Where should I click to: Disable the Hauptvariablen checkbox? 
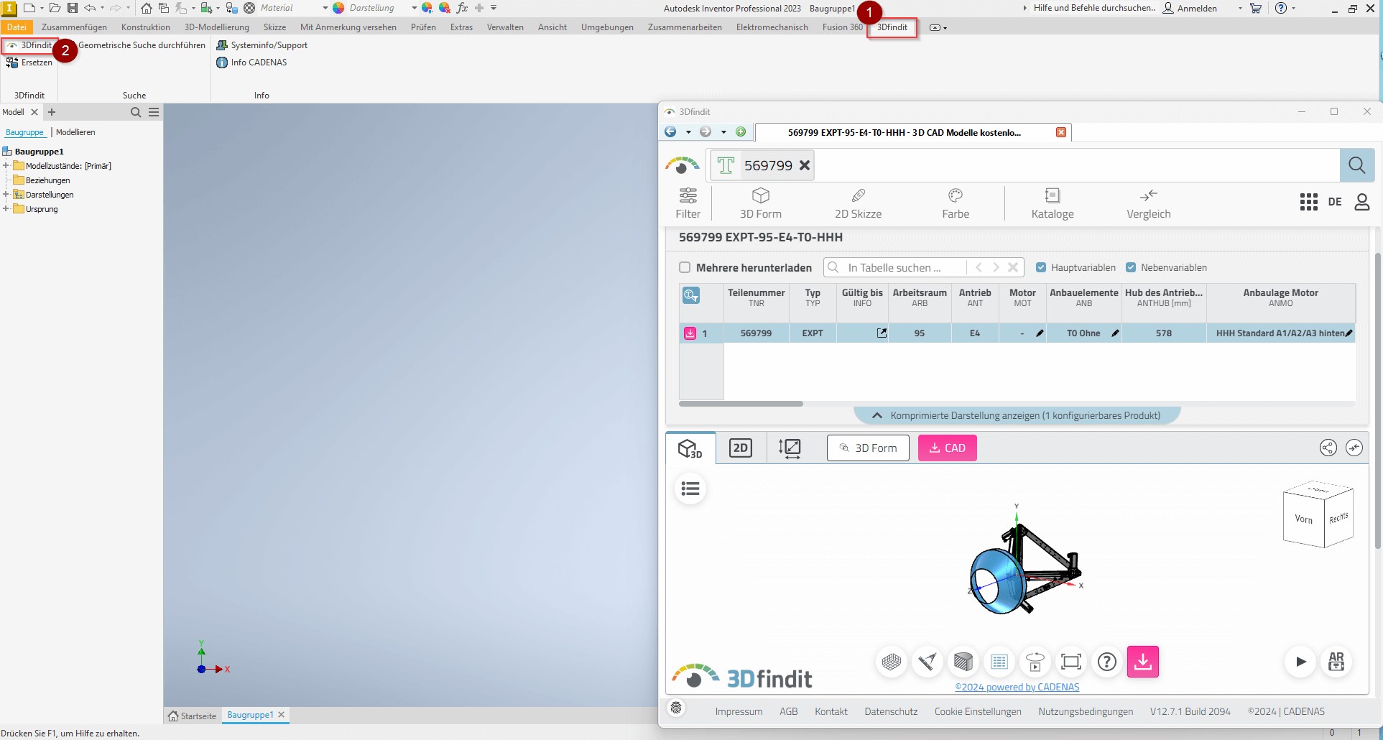coord(1042,267)
